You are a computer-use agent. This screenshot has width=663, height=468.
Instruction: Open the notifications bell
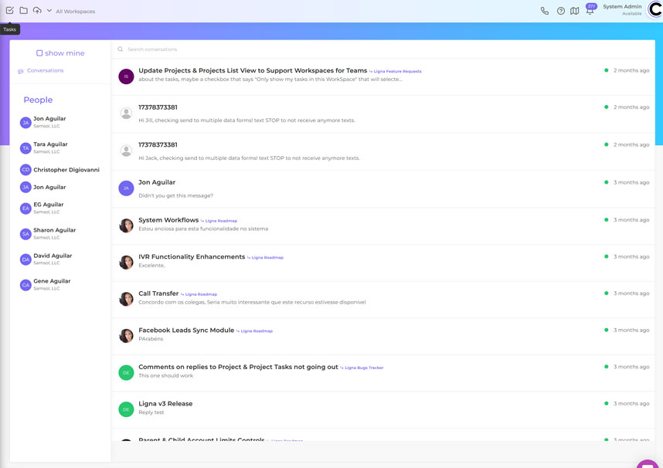coord(590,11)
